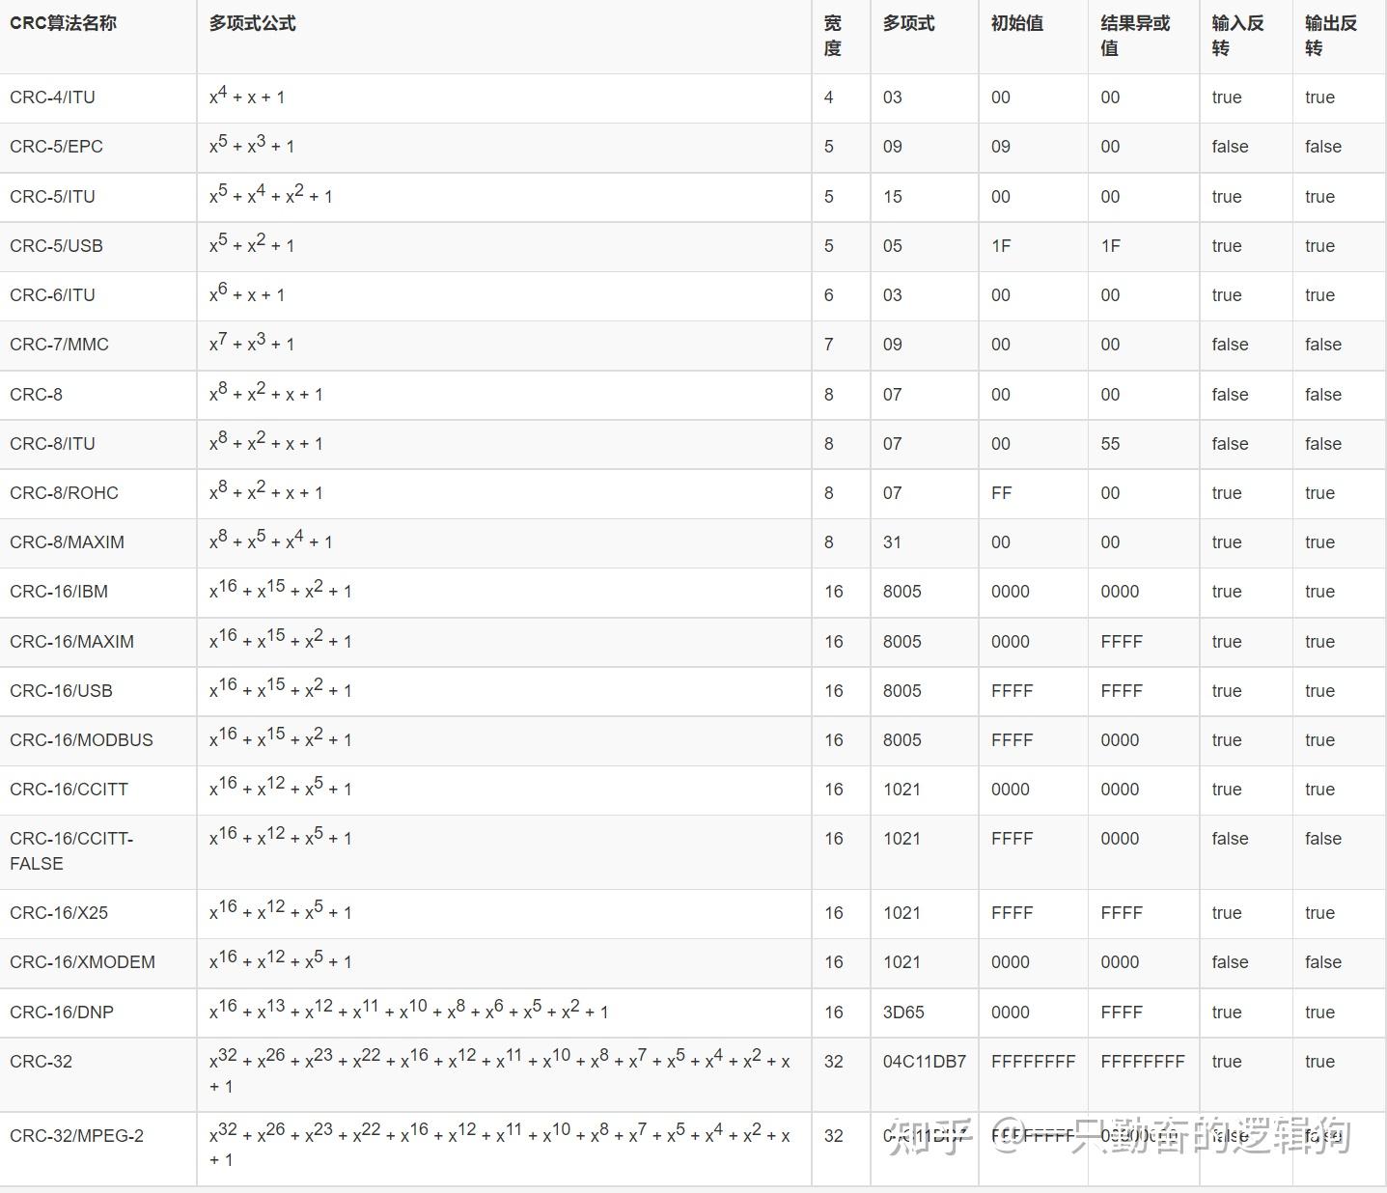Click the 输入反转 column header

click(1237, 36)
